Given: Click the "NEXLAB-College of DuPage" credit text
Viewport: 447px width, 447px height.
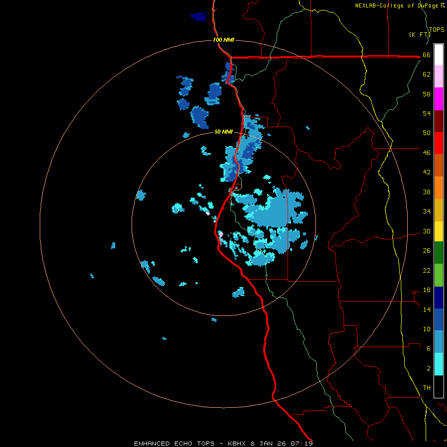Looking at the screenshot, I should pyautogui.click(x=396, y=5).
